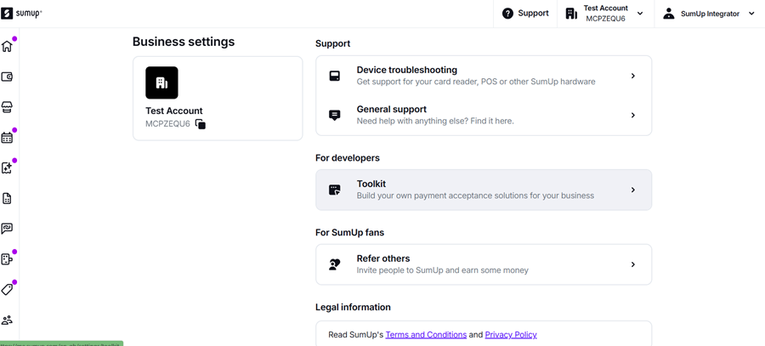The width and height of the screenshot is (765, 346).
Task: Click the wallet icon in sidebar
Action: pos(7,77)
